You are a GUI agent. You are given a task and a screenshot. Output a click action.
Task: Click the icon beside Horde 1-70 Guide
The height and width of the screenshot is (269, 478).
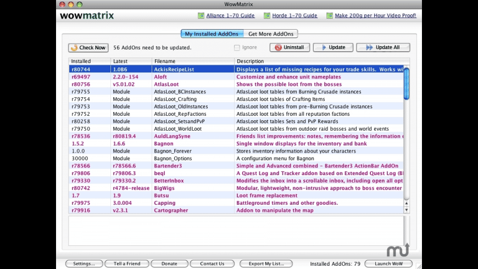point(267,16)
